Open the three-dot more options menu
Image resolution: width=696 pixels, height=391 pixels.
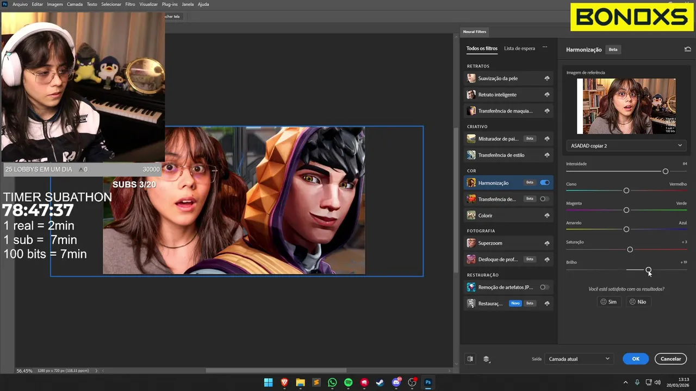544,48
